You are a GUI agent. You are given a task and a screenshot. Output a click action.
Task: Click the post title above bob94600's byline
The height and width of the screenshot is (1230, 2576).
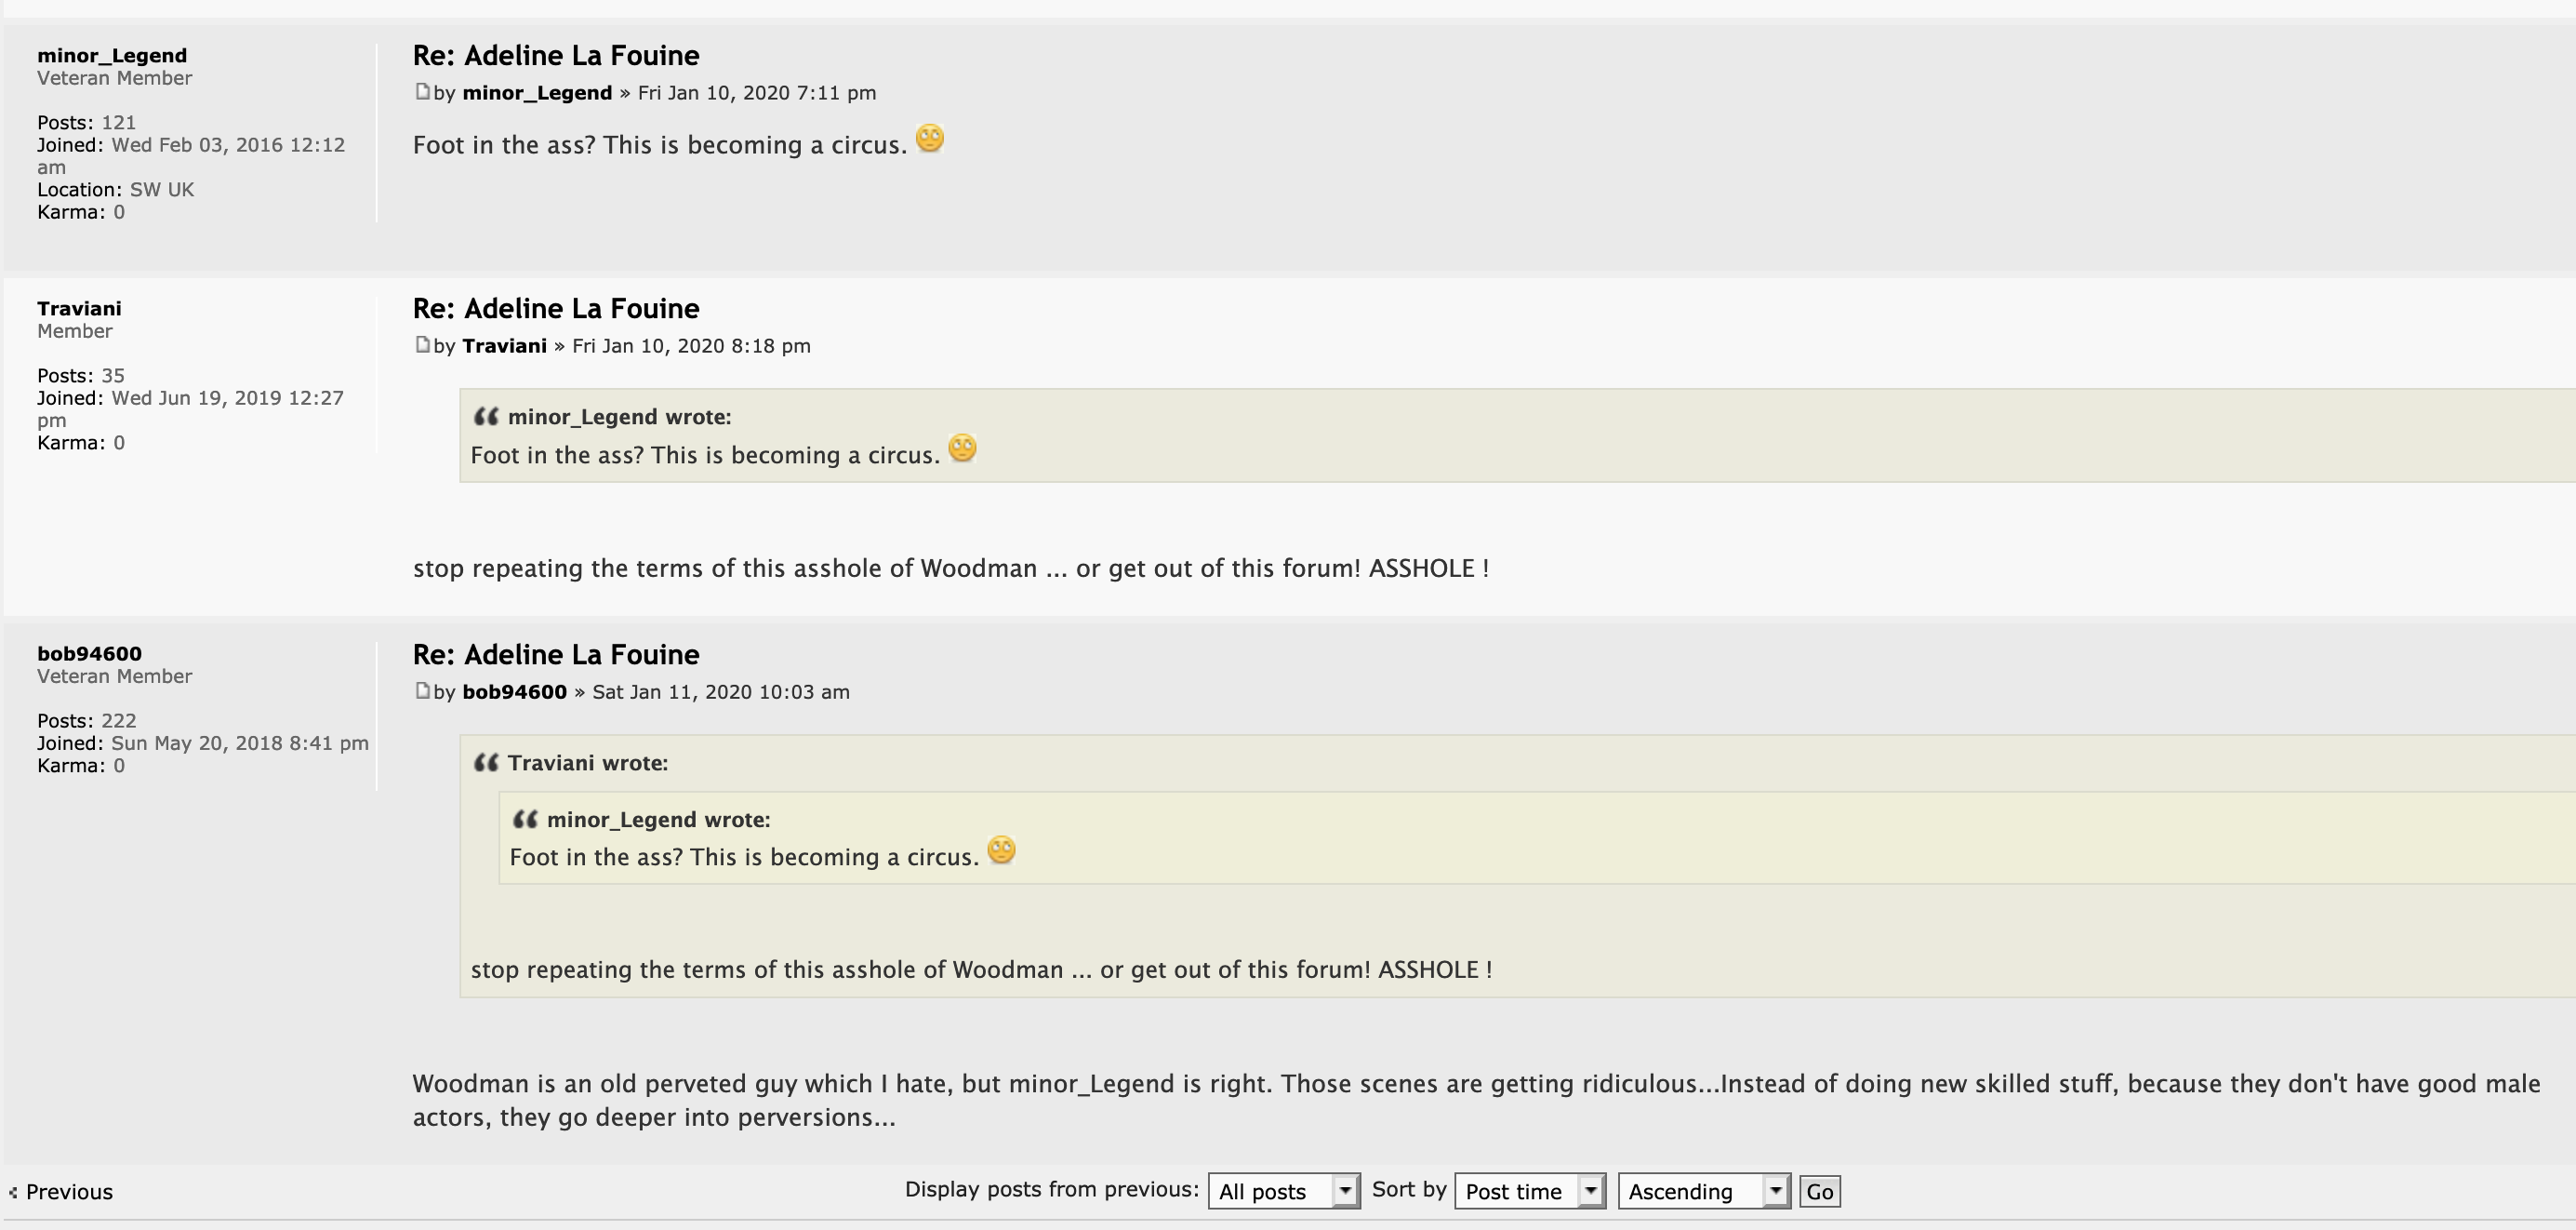[x=556, y=654]
